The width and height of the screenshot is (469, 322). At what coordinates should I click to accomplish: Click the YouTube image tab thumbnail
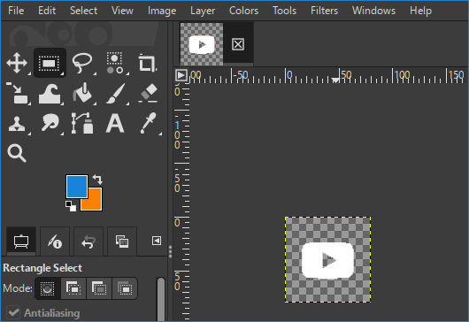click(x=202, y=44)
